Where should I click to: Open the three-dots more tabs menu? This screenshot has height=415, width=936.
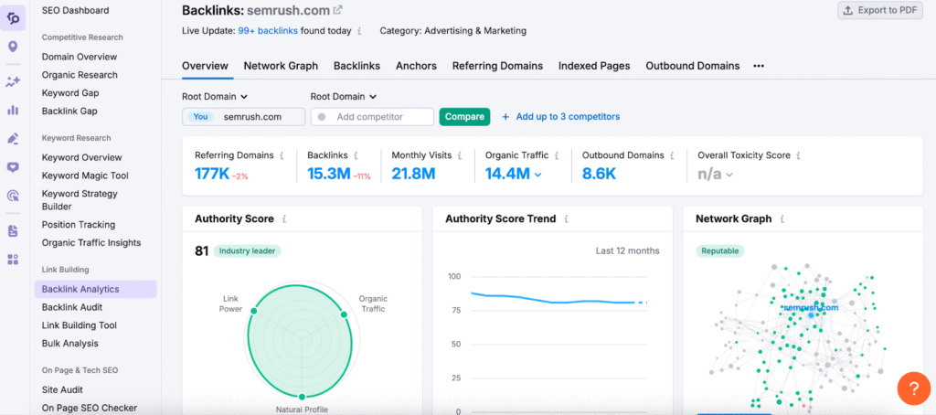(759, 67)
